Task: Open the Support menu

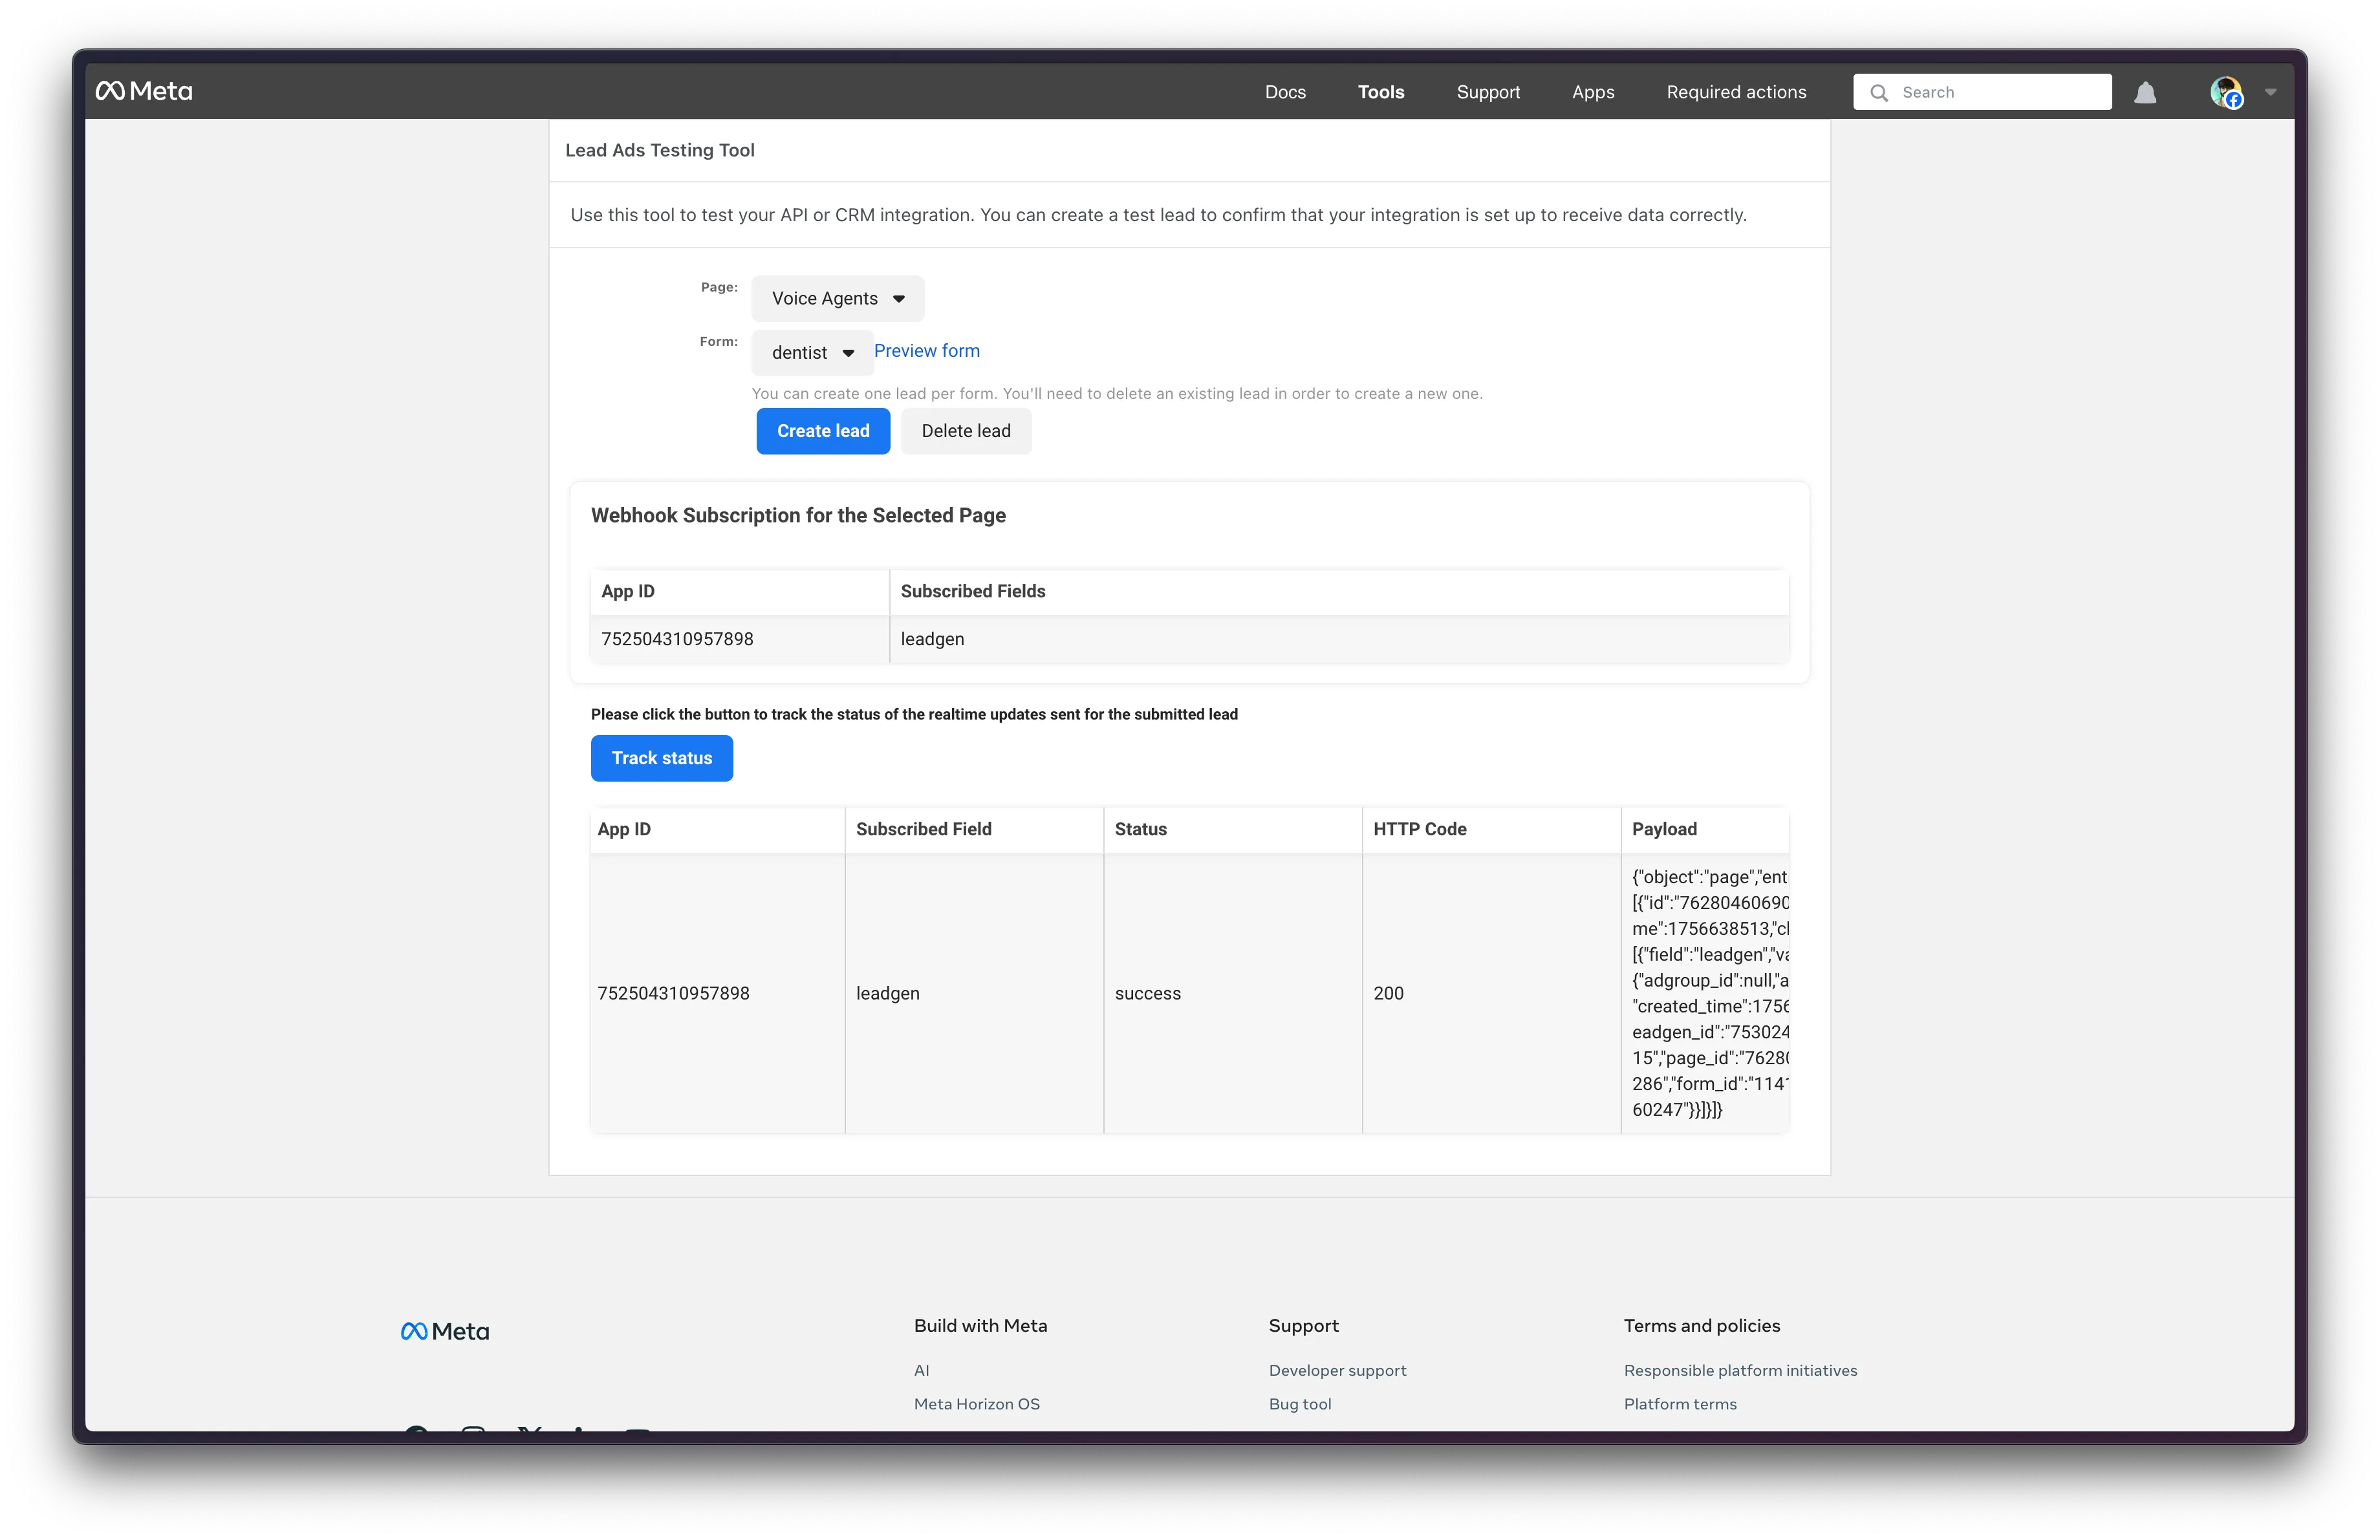Action: pos(1488,92)
